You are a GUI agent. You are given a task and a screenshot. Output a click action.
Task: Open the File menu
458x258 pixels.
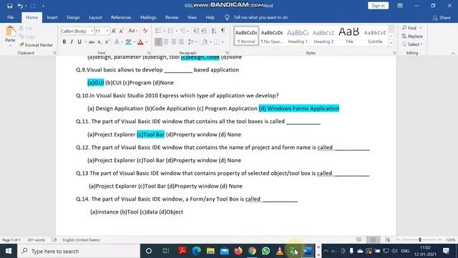tap(11, 17)
